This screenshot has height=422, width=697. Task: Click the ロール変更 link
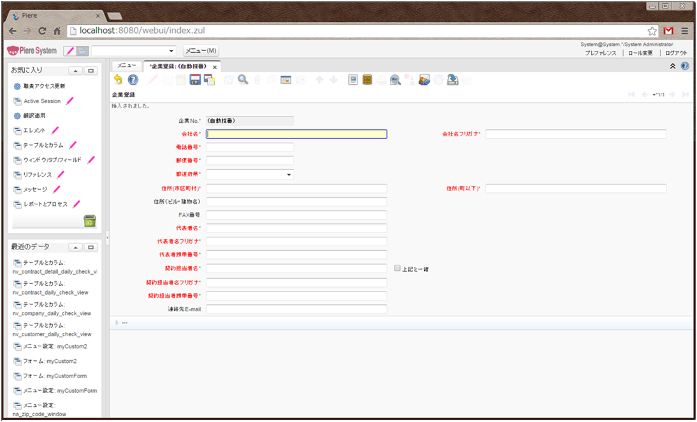click(x=640, y=53)
